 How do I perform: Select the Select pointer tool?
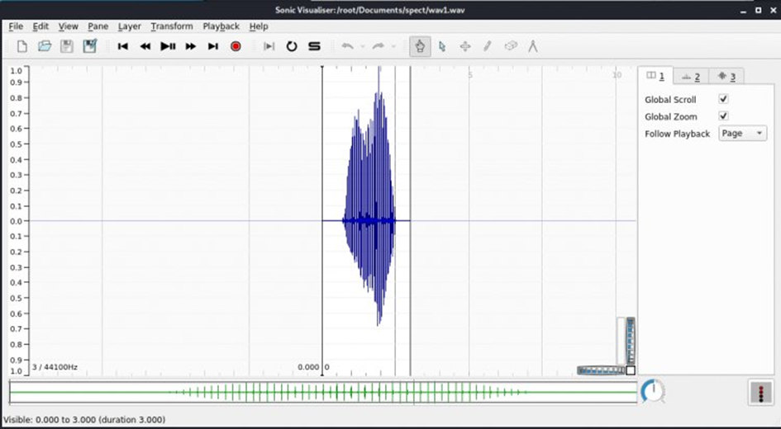tap(442, 46)
